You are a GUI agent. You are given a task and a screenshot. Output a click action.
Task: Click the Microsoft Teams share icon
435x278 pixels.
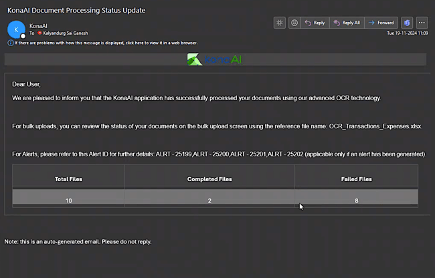click(x=407, y=23)
